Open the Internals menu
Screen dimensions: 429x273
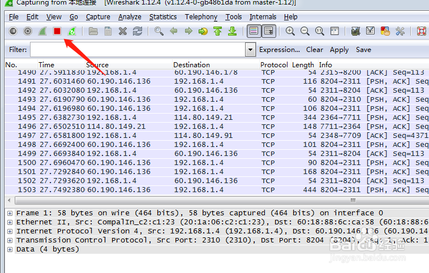pyautogui.click(x=263, y=17)
